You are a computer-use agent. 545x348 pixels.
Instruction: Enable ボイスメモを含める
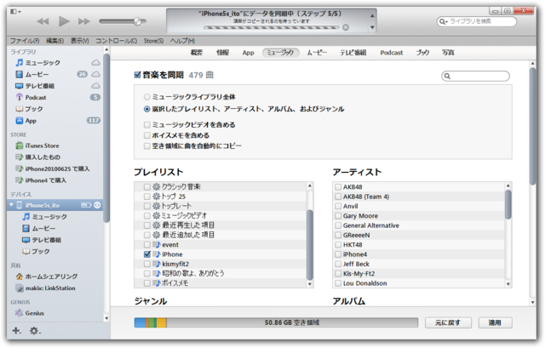(x=147, y=135)
